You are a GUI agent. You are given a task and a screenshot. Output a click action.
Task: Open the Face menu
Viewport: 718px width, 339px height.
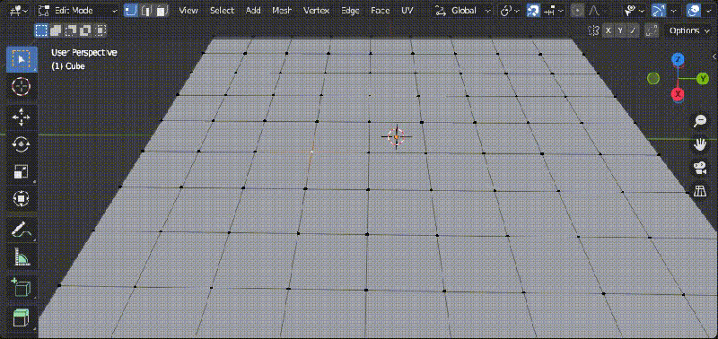[x=380, y=10]
